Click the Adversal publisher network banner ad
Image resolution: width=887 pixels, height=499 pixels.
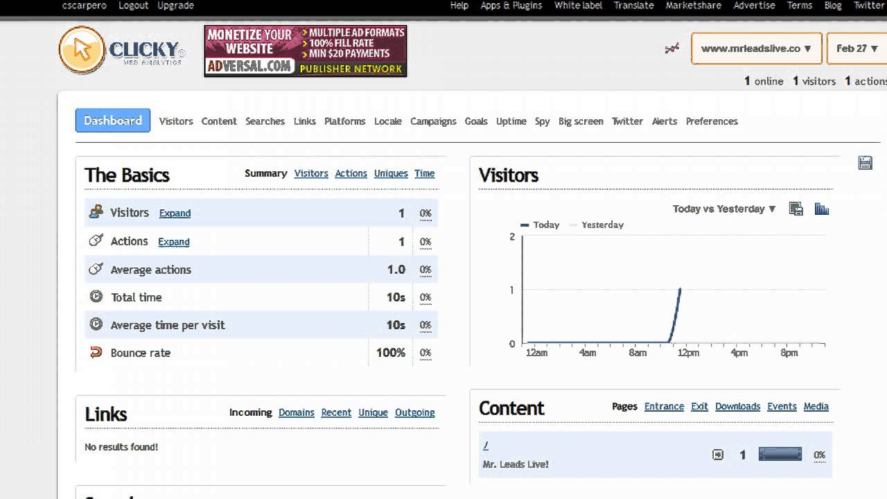coord(306,51)
